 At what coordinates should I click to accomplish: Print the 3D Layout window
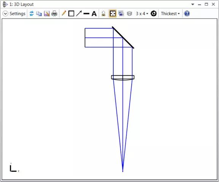[54, 14]
